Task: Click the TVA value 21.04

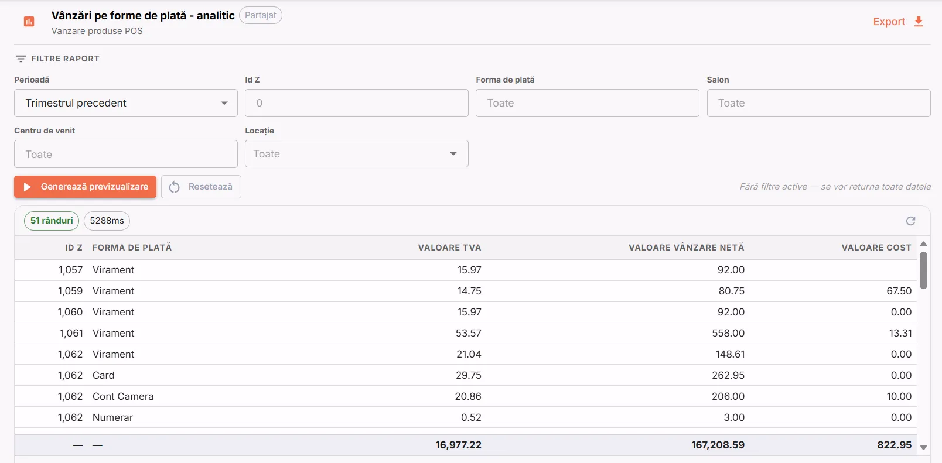Action: pyautogui.click(x=469, y=354)
